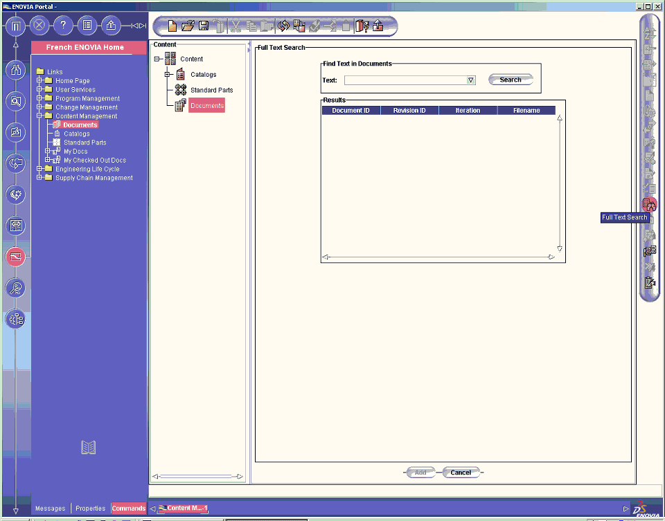Collapse the root Content node in the Content tree
Screen dimensions: 665x521
157,59
